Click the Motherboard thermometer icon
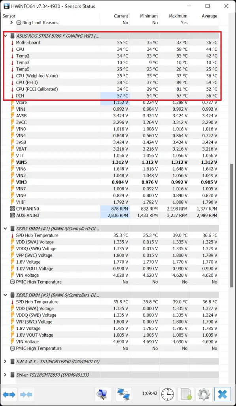Screen dimensions: 236x406 coord(12,43)
